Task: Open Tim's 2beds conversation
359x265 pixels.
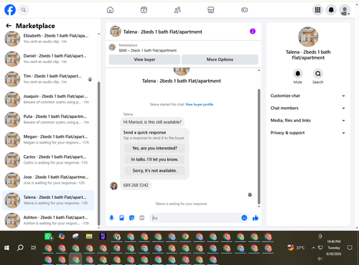Action: click(x=48, y=79)
